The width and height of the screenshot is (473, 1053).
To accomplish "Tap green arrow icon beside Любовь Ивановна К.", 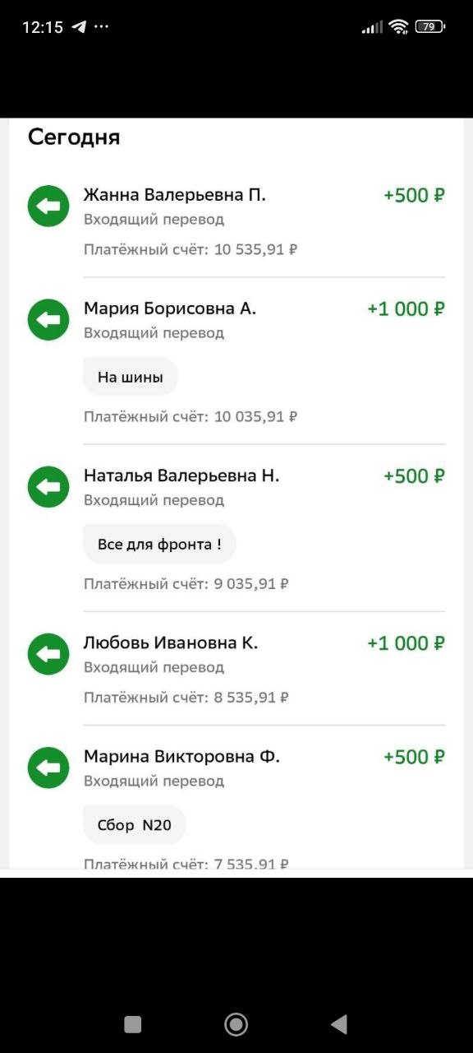I will (48, 654).
